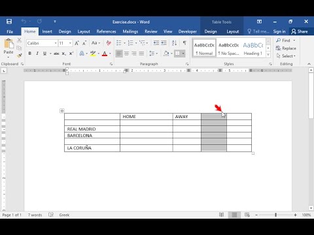Open the Calibri font name dropdown
314x235 pixels.
pyautogui.click(x=42, y=43)
